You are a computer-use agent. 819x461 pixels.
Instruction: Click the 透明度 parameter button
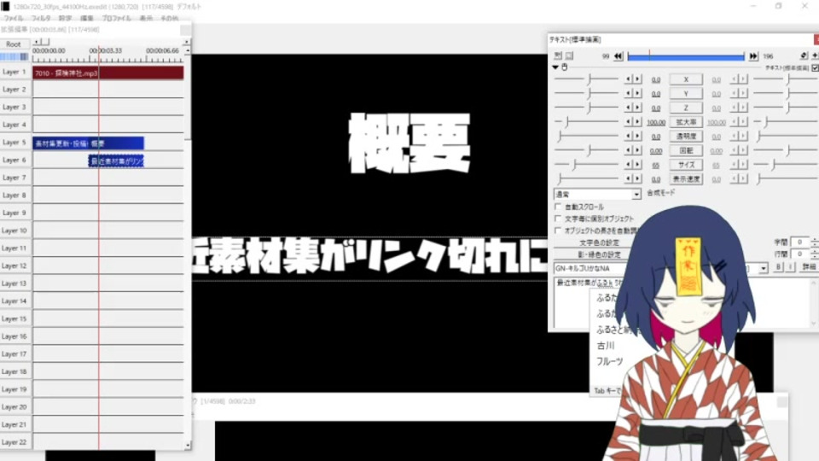tap(686, 136)
